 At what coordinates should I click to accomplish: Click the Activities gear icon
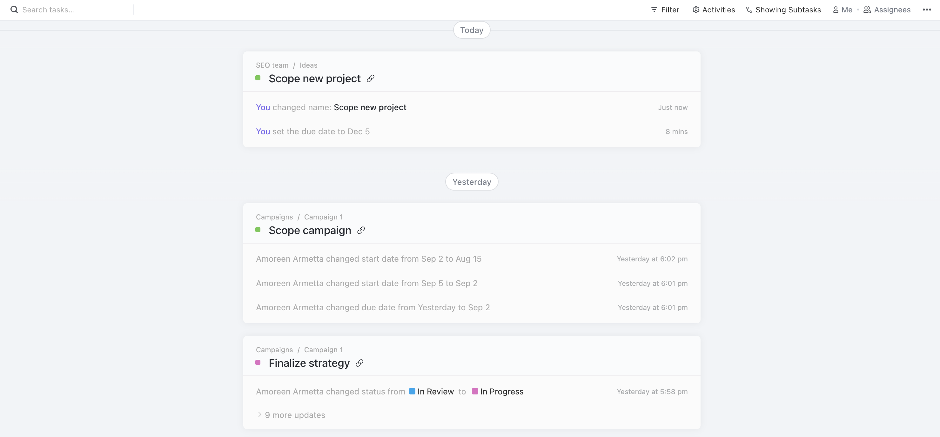pos(696,10)
